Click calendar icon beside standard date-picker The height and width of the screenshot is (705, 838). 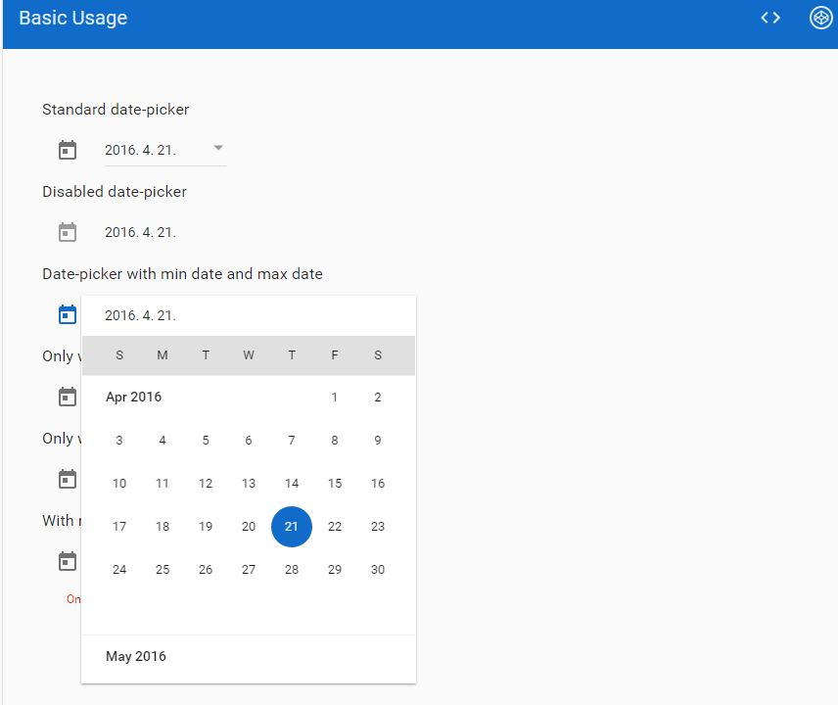[x=67, y=150]
